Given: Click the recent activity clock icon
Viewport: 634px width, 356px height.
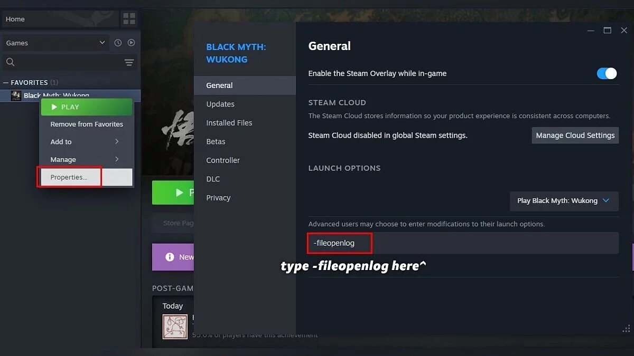Looking at the screenshot, I should pos(118,43).
